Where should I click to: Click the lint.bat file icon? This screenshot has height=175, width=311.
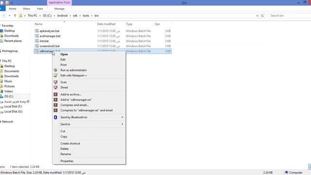pyautogui.click(x=37, y=41)
